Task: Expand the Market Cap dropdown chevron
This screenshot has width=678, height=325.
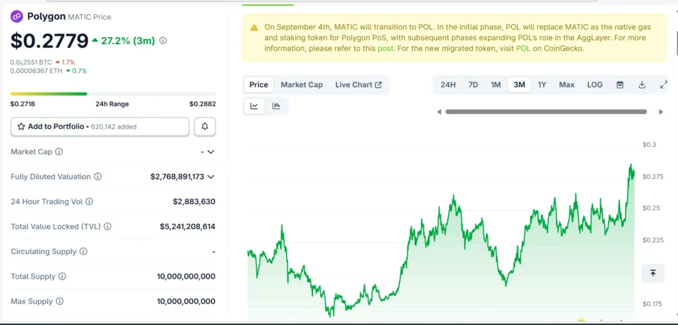Action: click(x=211, y=152)
